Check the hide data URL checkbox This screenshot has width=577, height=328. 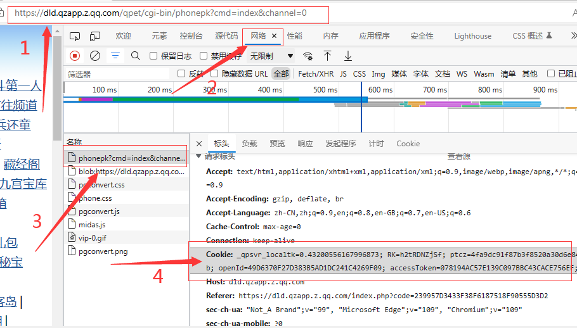(x=214, y=74)
